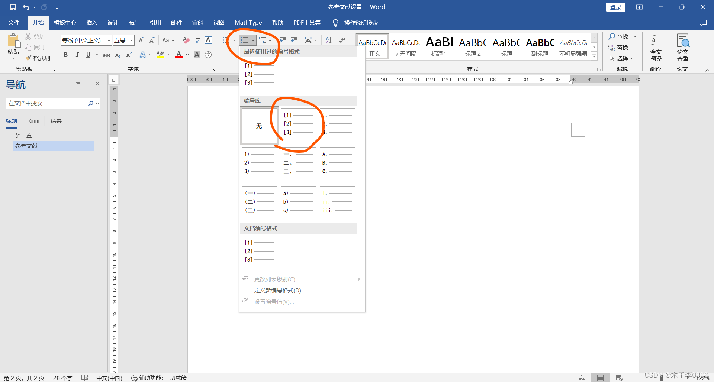Viewport: 714px width, 382px height.
Task: Open the File (文件) tab
Action: click(14, 23)
